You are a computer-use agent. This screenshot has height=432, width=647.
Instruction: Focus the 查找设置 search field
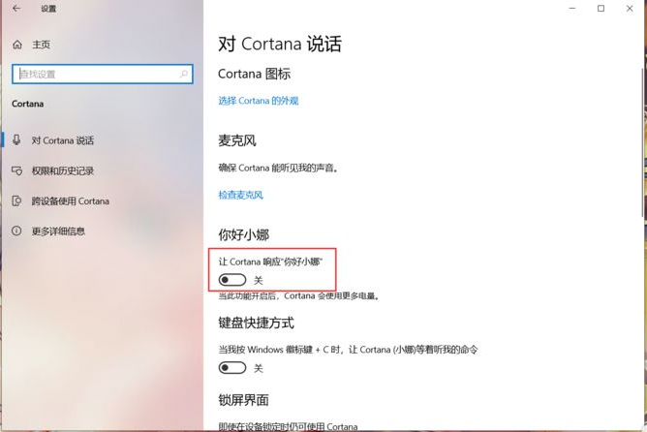(x=103, y=74)
